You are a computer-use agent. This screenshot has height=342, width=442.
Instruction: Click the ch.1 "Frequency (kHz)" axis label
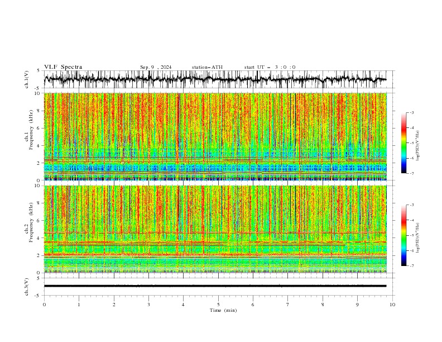coord(31,130)
